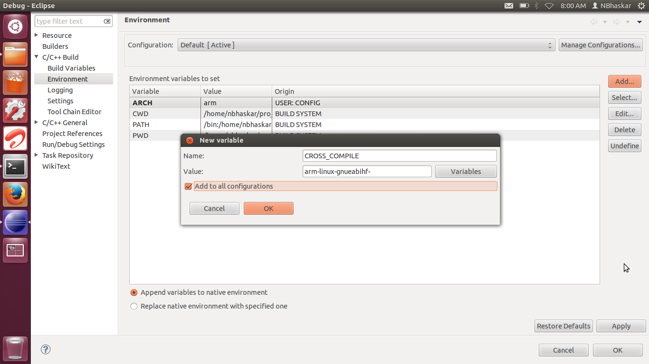The width and height of the screenshot is (649, 364).
Task: Click OK at the bottom of the properties window
Action: click(618, 350)
